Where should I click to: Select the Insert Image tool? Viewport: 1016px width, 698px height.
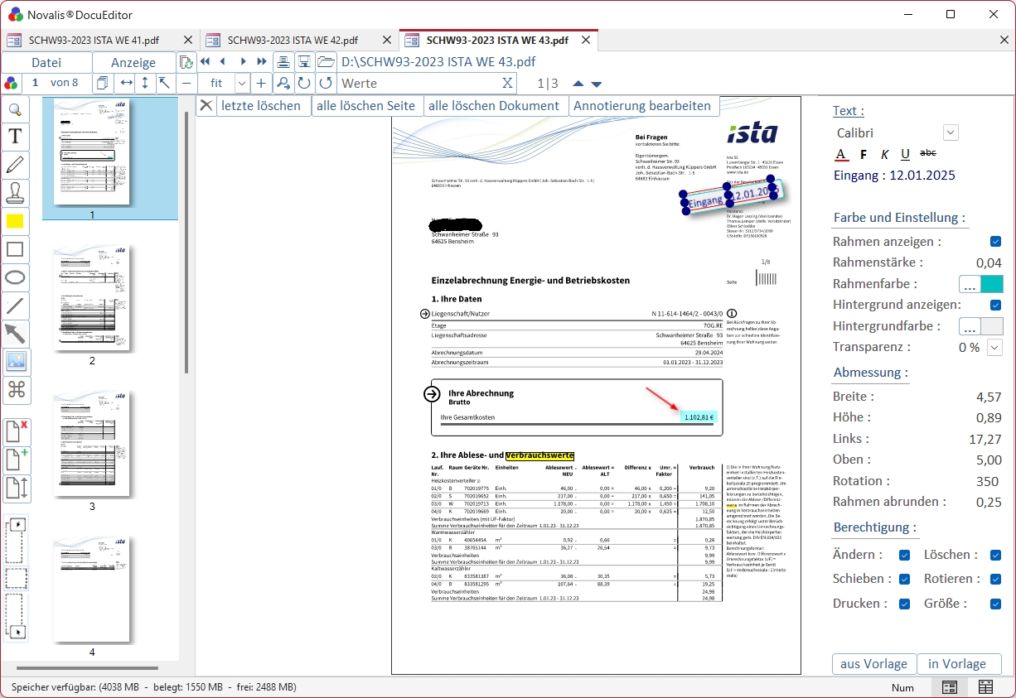tap(15, 362)
